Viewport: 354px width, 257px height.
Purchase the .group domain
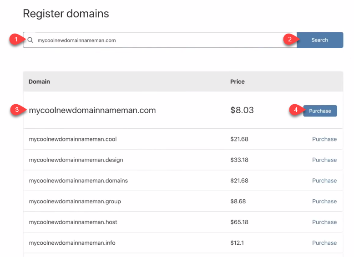[x=324, y=202]
